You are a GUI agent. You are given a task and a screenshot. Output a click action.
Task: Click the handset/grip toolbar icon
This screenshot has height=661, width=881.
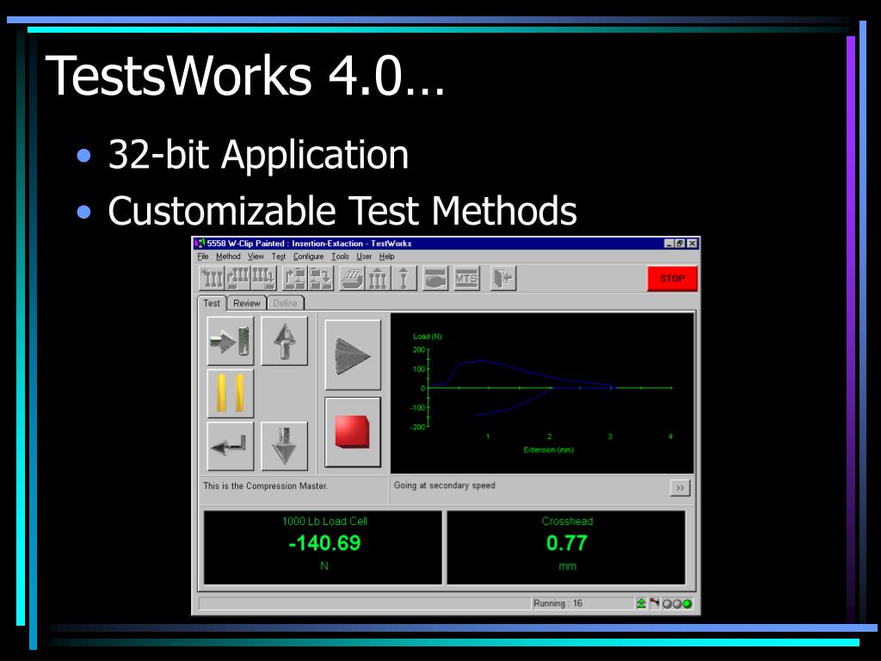pyautogui.click(x=435, y=278)
